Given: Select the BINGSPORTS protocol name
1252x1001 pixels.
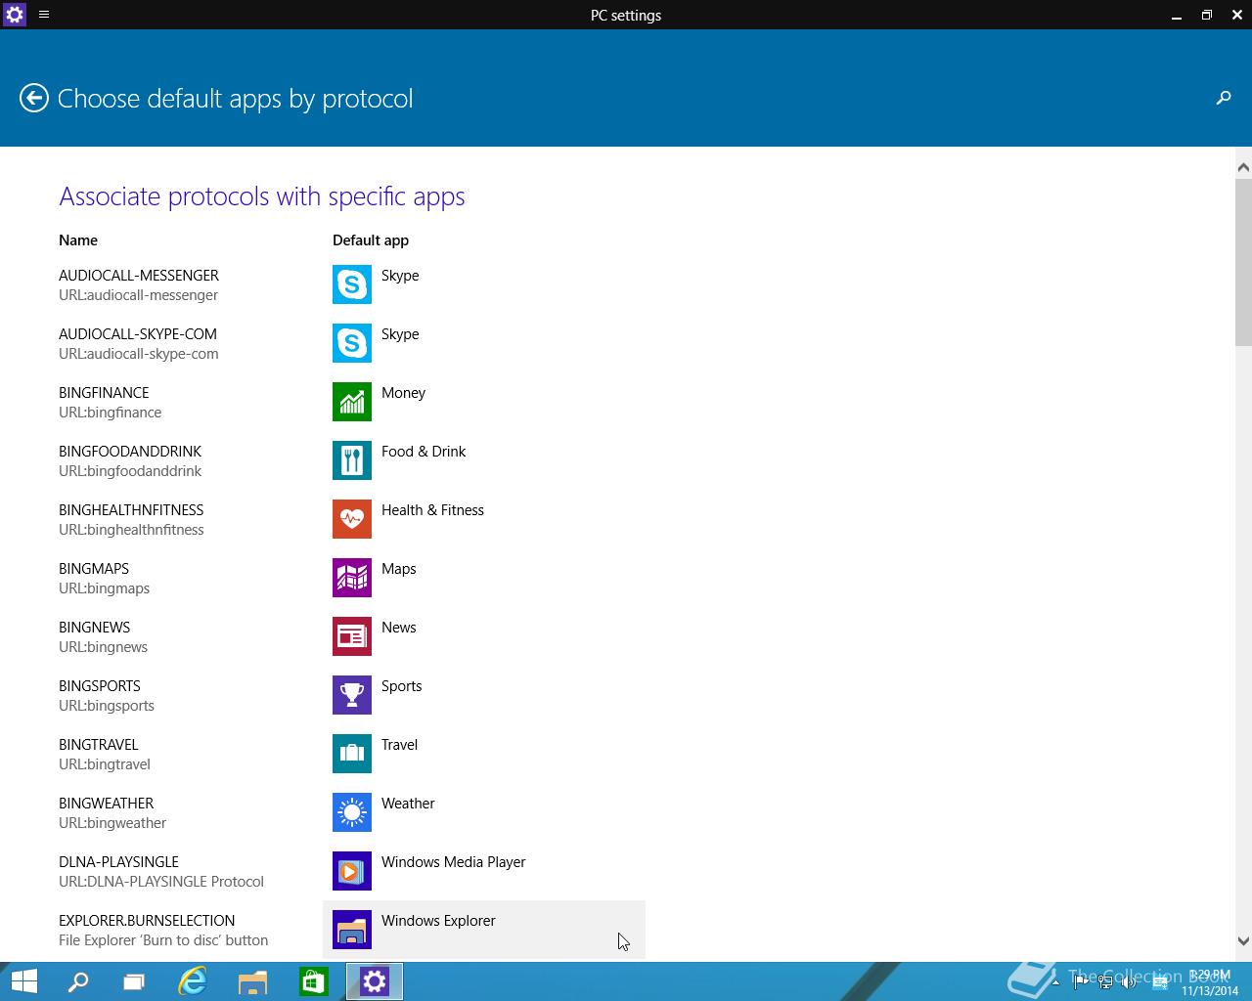Looking at the screenshot, I should tap(100, 686).
